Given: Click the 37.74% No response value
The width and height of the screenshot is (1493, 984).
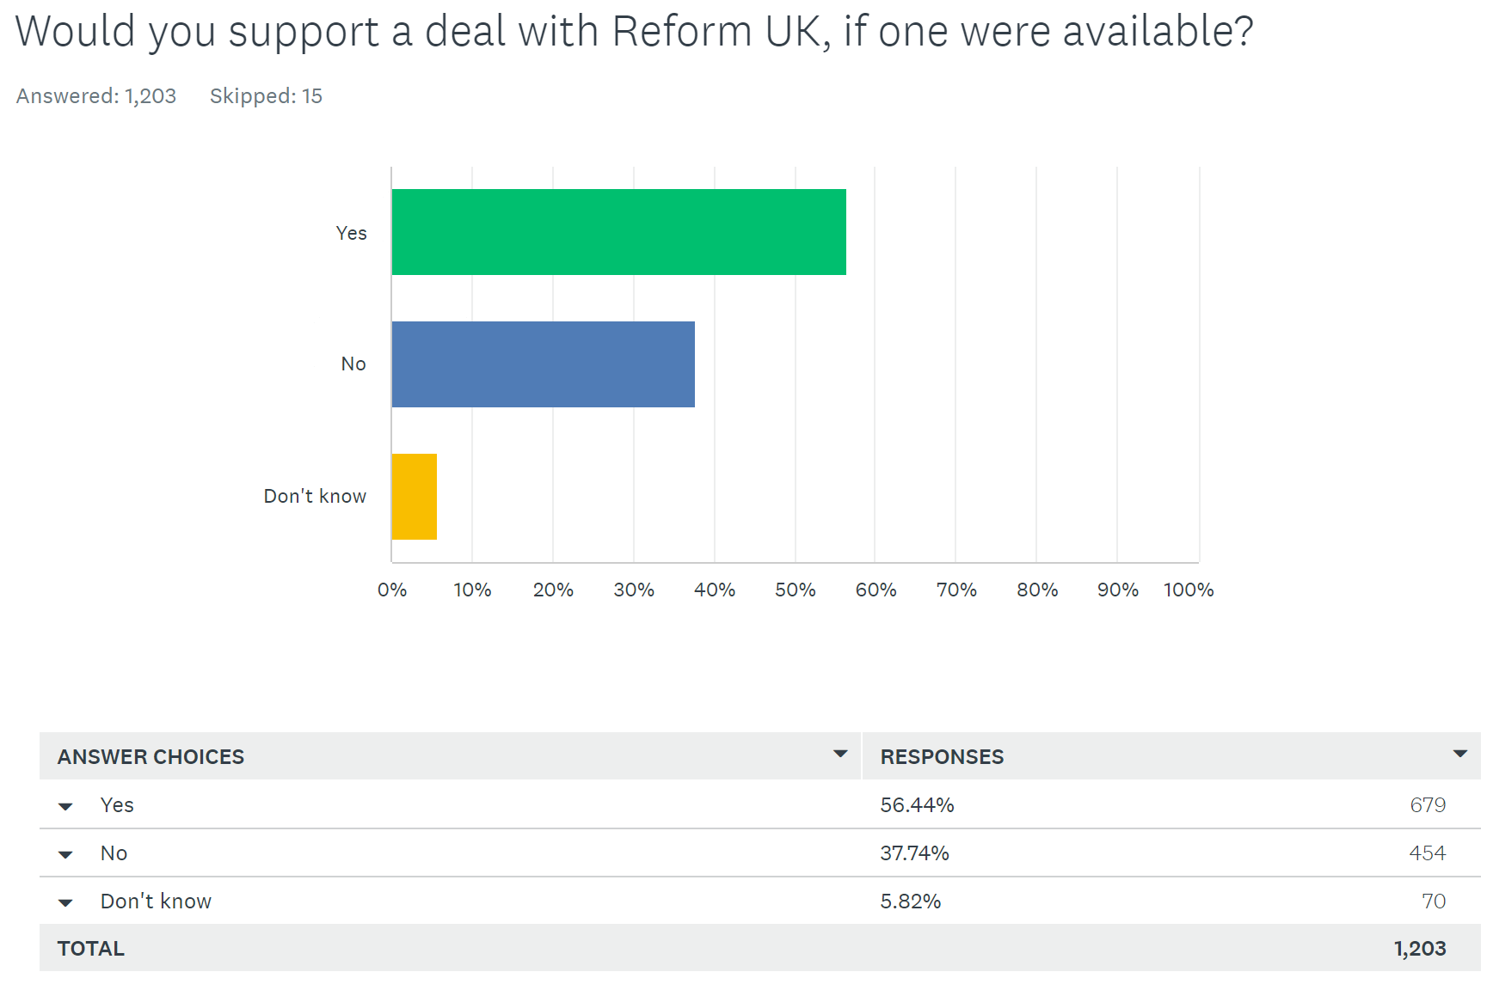Looking at the screenshot, I should pos(914,853).
